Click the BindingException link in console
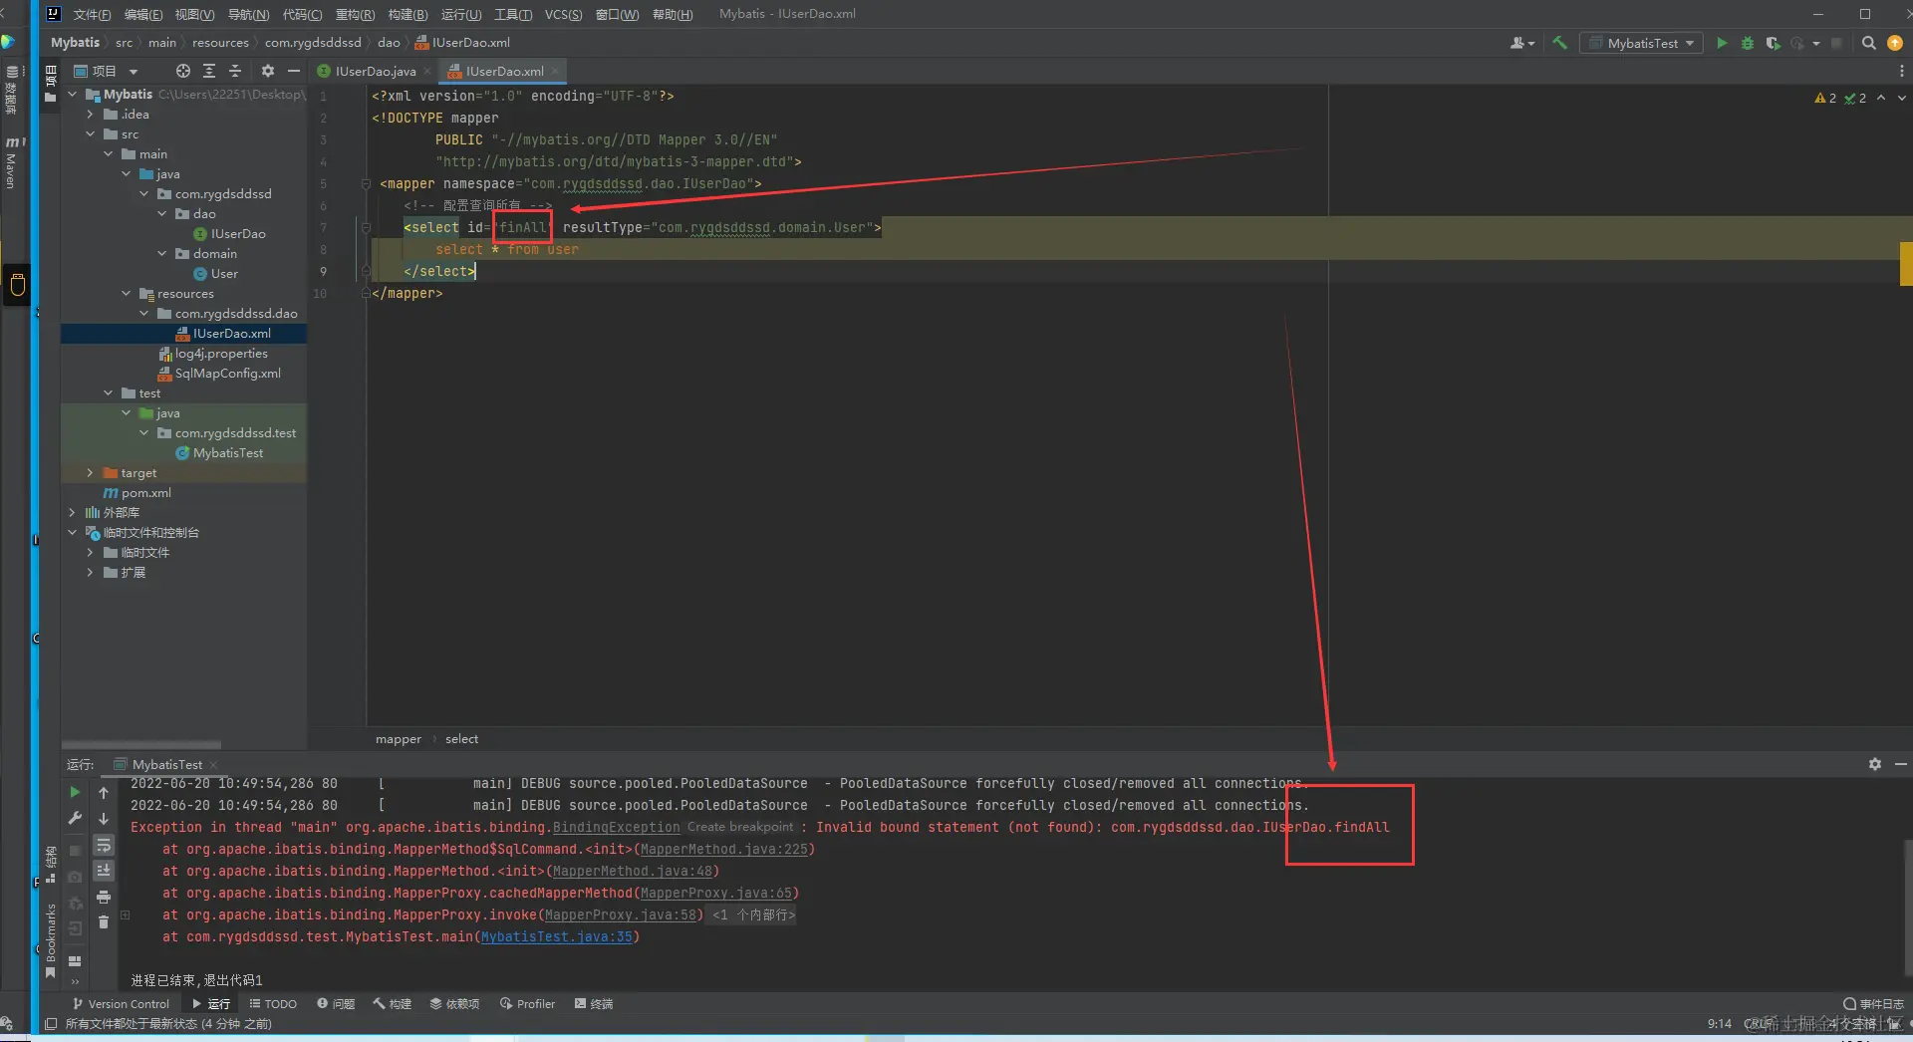This screenshot has width=1913, height=1042. click(617, 827)
